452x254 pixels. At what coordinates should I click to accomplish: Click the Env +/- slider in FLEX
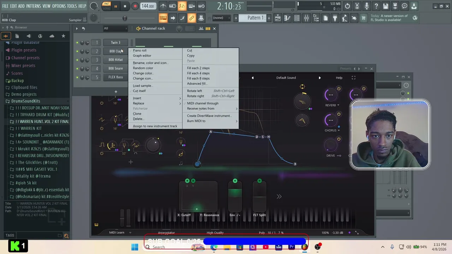235,197
